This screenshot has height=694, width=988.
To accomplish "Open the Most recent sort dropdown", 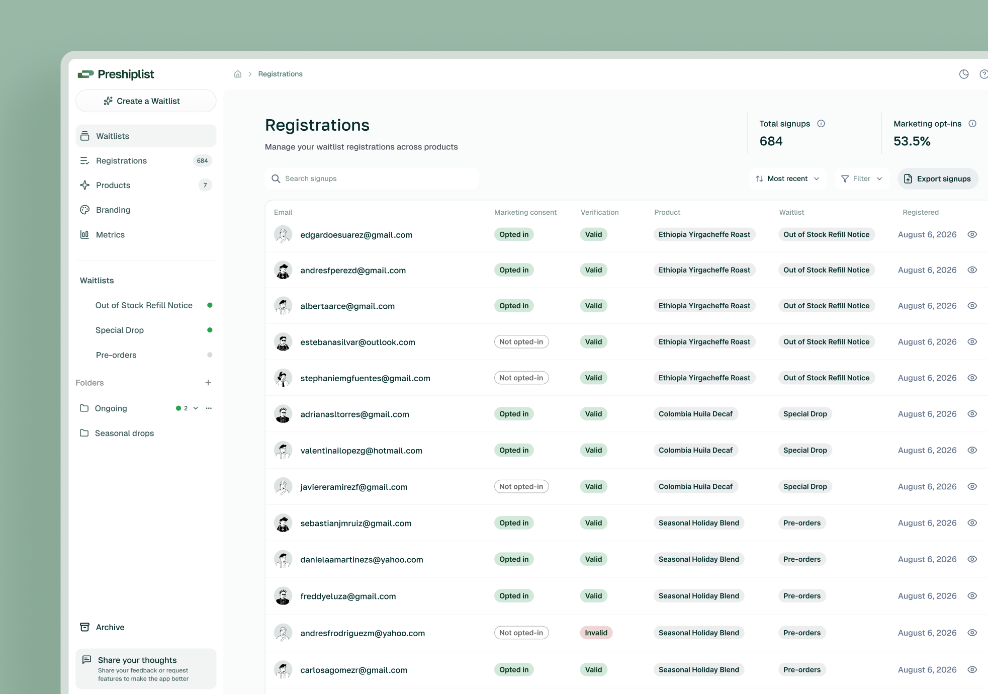I will point(787,179).
